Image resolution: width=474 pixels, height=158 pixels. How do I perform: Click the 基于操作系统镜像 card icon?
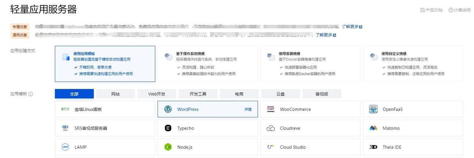point(168,56)
